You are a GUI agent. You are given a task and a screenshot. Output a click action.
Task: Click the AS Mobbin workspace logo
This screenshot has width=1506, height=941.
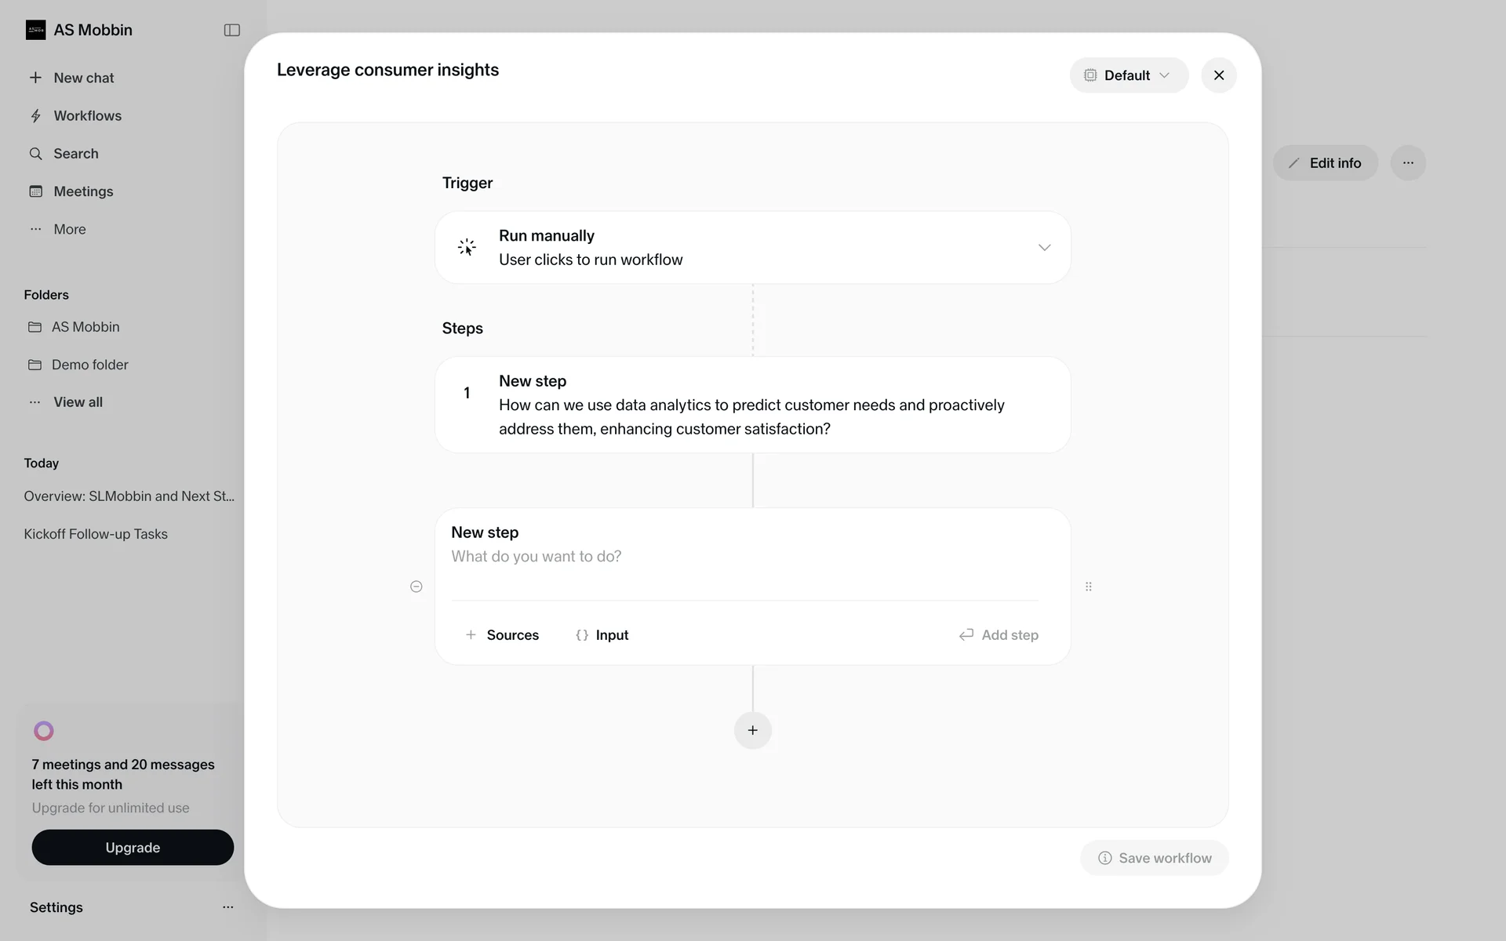point(36,30)
